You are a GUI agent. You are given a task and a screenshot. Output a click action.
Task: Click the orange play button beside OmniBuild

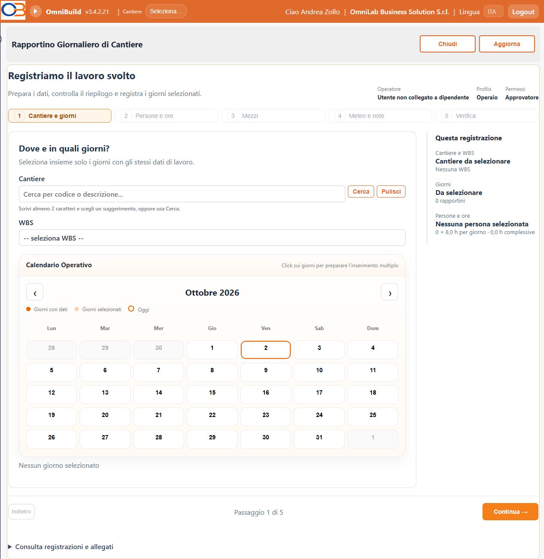[x=36, y=11]
